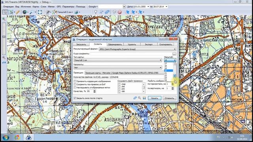Click the Качество % spinner arrows
253x142 pixels.
[94, 91]
